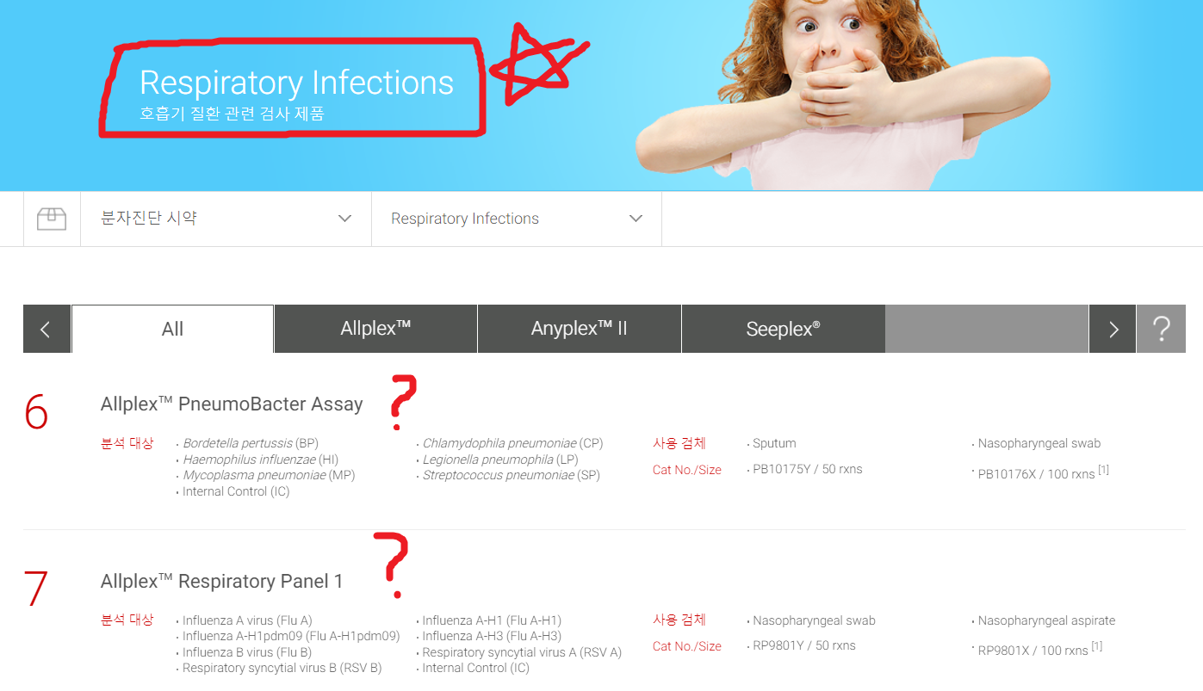
Task: Click footnote [1] next to RP9801X
Action: 1096,647
